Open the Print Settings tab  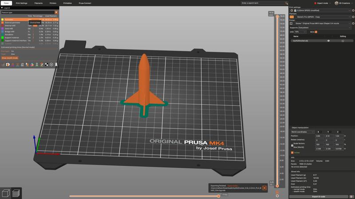click(21, 3)
